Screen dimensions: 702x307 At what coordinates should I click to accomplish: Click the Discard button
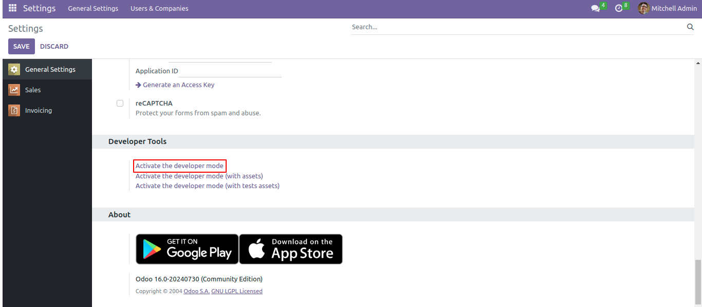point(54,46)
